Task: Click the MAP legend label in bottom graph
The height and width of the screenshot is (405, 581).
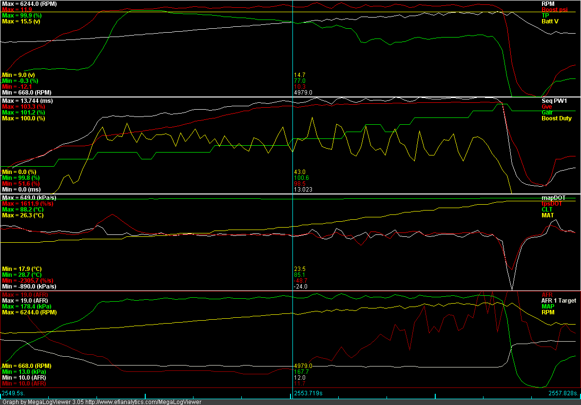Action: pos(548,307)
